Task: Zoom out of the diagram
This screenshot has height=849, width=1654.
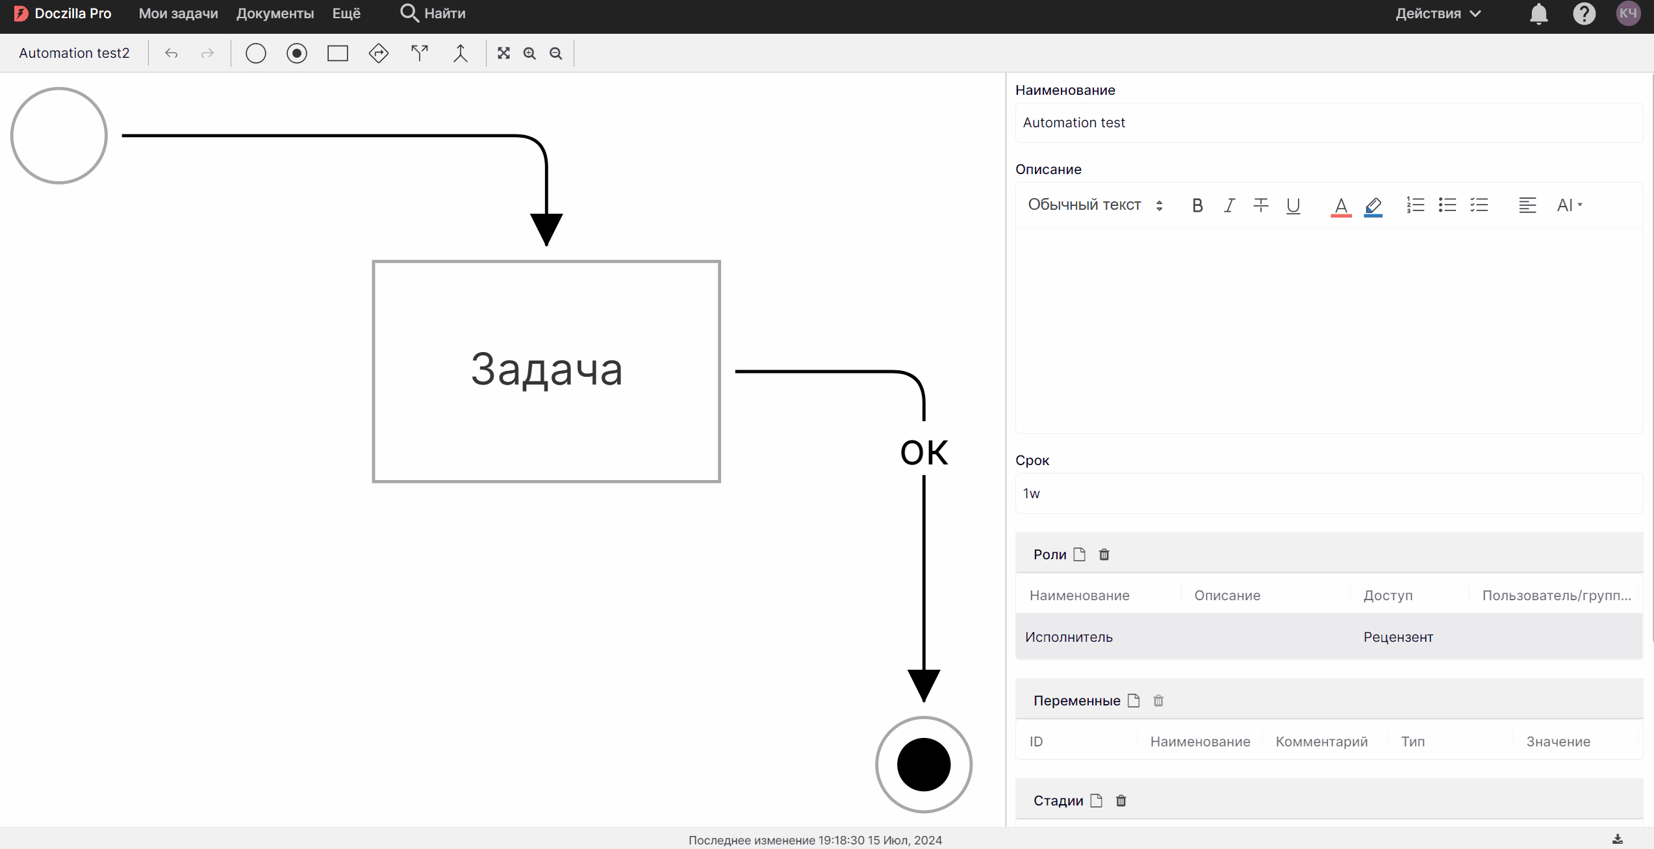Action: coord(556,53)
